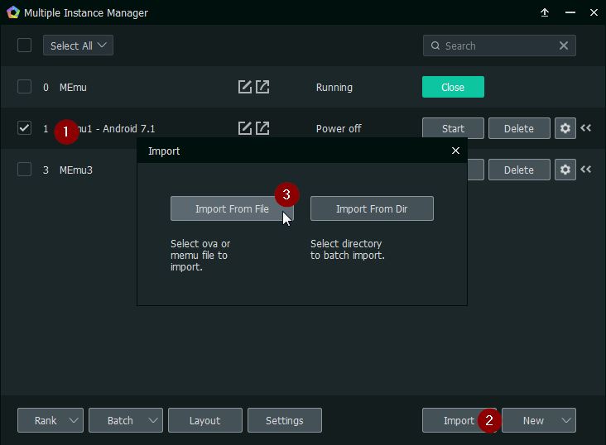Click the Rank button label
Screen dimensions: 606x445
(46, 421)
